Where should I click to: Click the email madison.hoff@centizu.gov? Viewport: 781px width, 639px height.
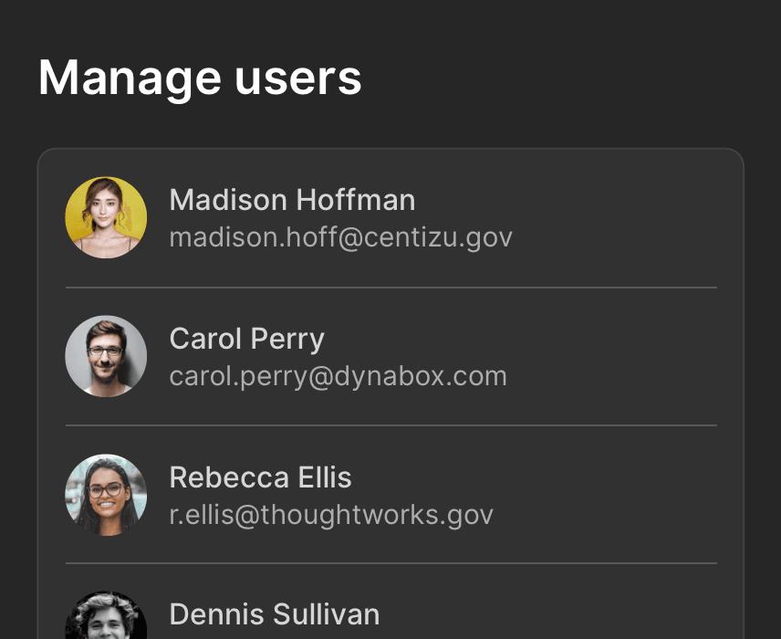[340, 237]
